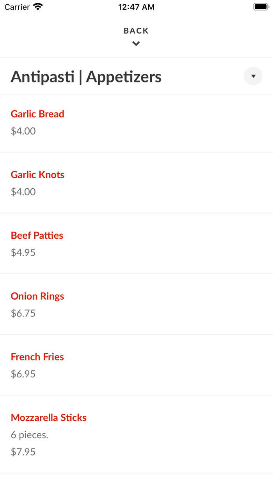This screenshot has height=486, width=273.
Task: Tap the $6.95 French Fries price
Action: (23, 374)
